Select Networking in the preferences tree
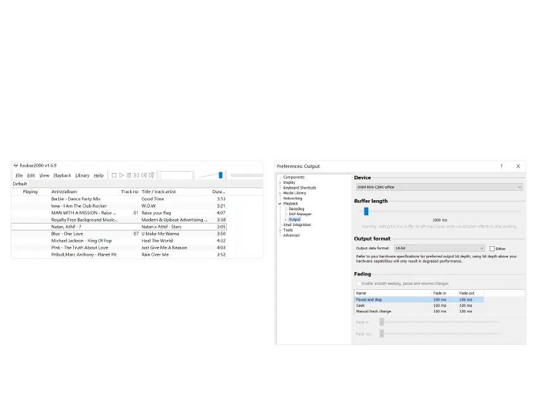Image resolution: width=537 pixels, height=394 pixels. click(293, 198)
